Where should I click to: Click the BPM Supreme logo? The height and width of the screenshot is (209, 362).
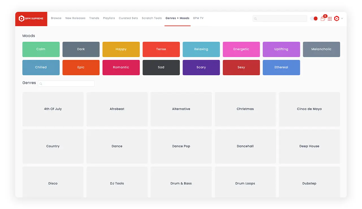click(31, 19)
